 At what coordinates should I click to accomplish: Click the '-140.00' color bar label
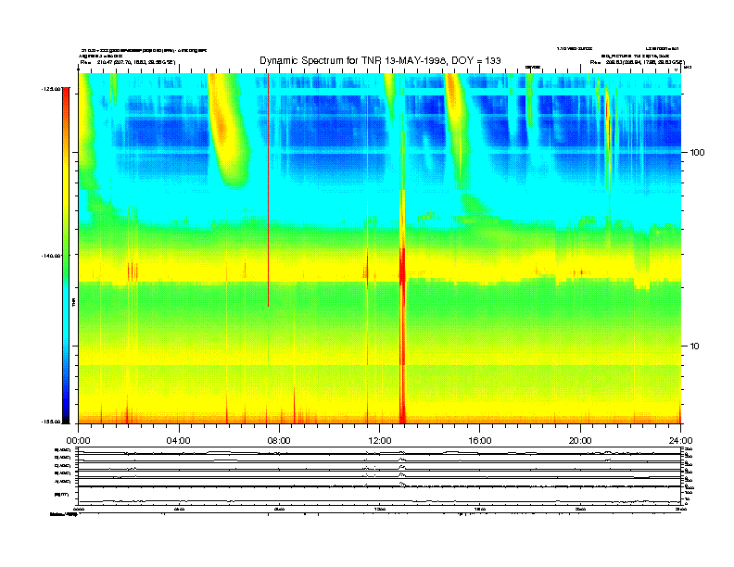point(51,256)
